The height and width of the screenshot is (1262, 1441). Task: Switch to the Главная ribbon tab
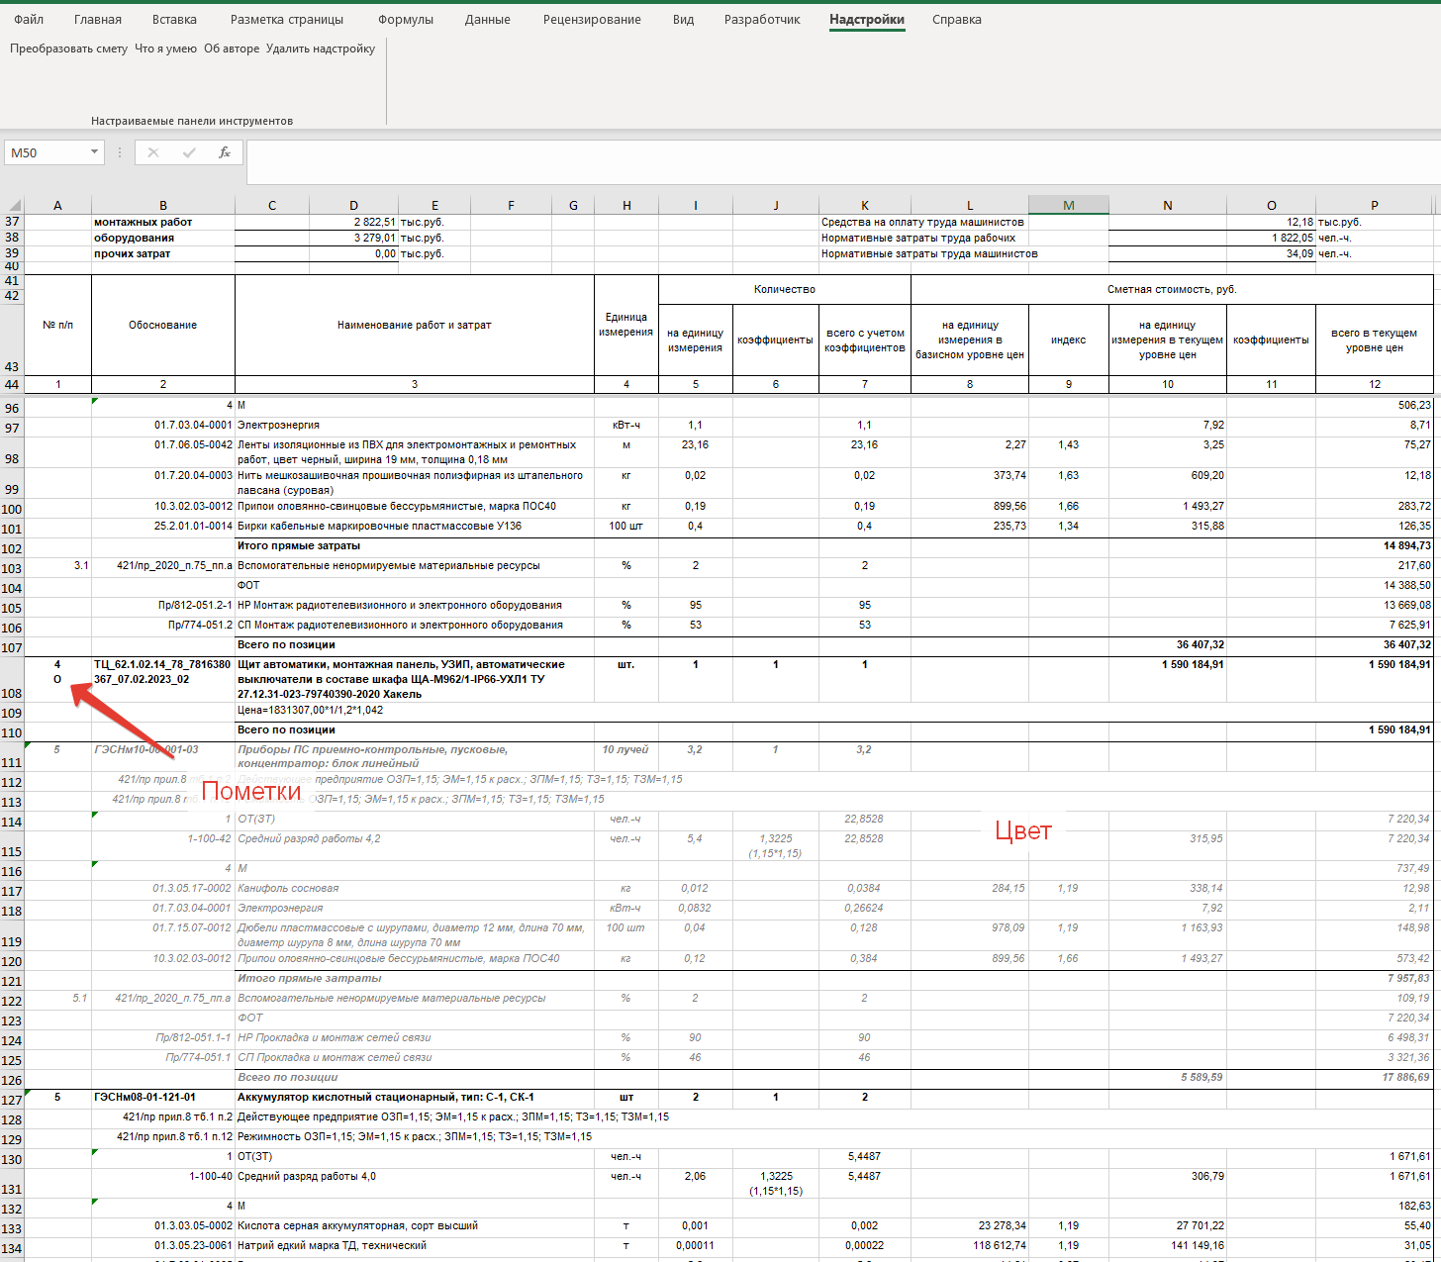point(98,19)
